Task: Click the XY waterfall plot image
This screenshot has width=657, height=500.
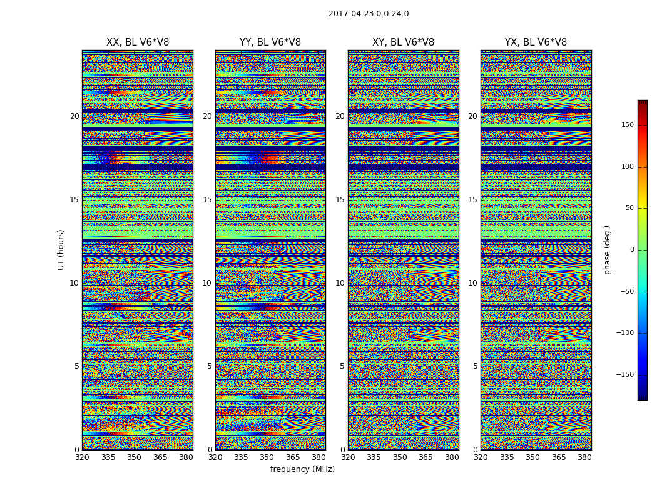Action: [x=403, y=250]
